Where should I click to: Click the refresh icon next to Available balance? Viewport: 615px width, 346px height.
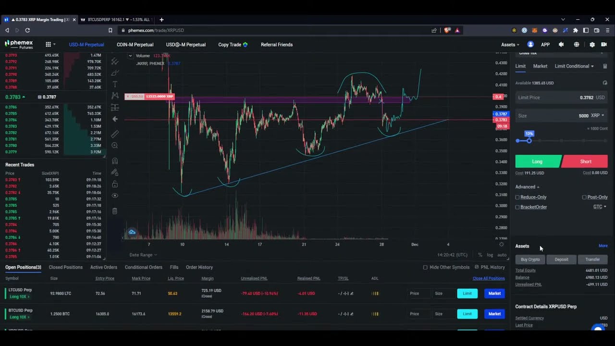point(605,83)
